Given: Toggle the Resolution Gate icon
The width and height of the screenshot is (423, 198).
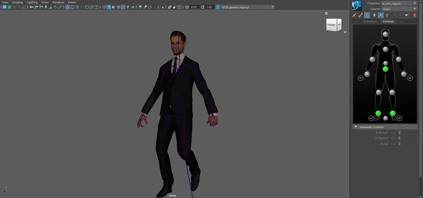Looking at the screenshot, I should (x=77, y=7).
